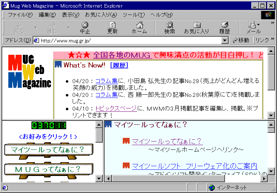Open the [履歴] history link

[119, 65]
